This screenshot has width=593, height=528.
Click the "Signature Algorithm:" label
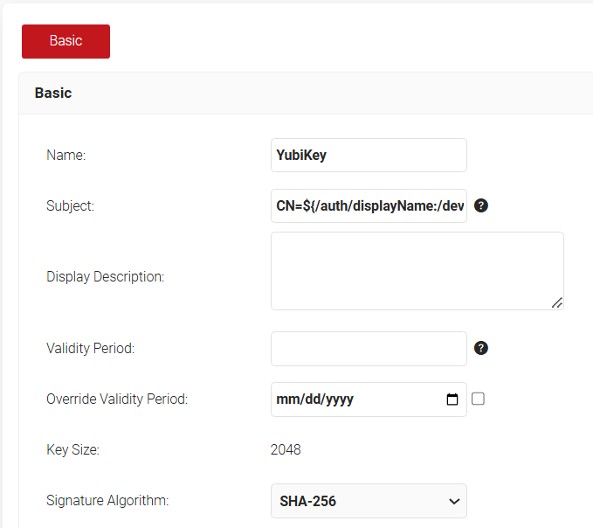[107, 501]
